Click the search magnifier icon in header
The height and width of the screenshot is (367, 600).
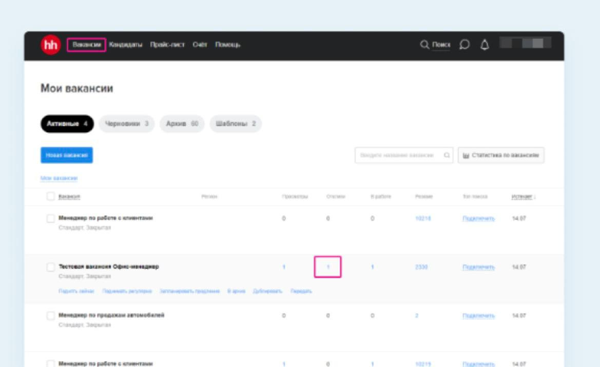coord(424,45)
